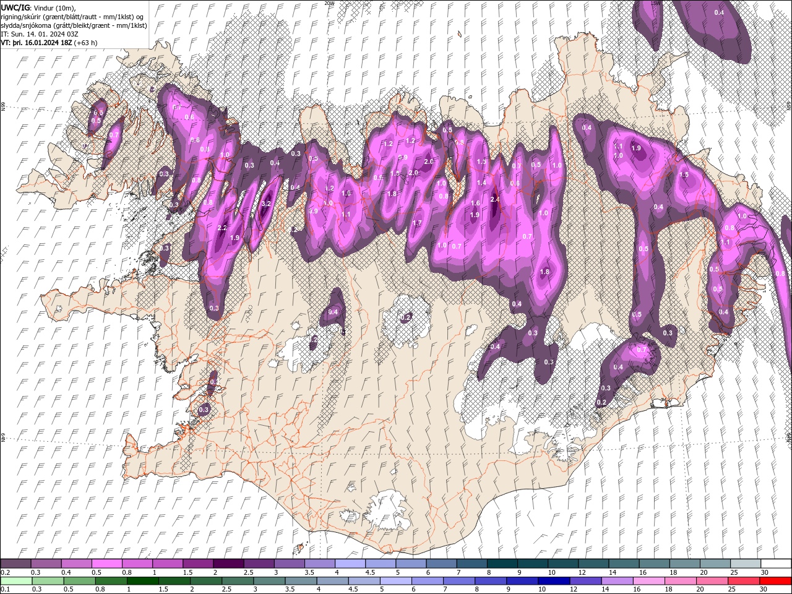792x594 pixels.
Task: Click the 0.4 label in top legend row
Action: [x=66, y=572]
